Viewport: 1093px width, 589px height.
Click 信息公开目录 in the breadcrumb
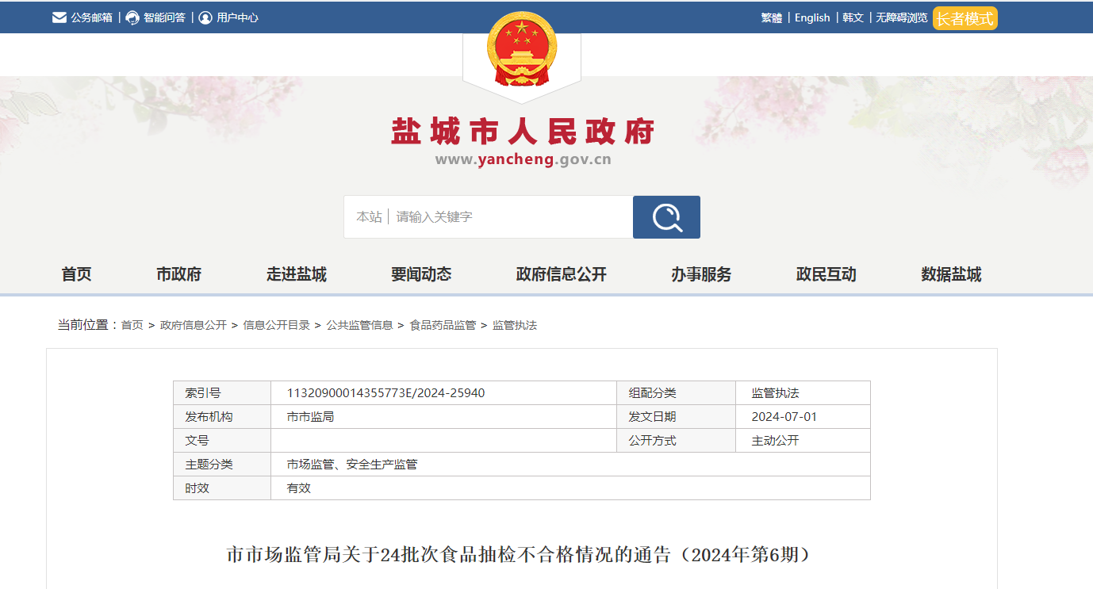tap(277, 325)
